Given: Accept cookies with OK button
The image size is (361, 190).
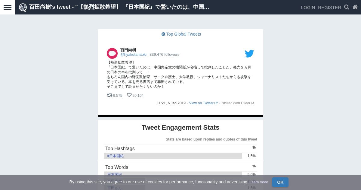Looking at the screenshot, I should pos(280,182).
